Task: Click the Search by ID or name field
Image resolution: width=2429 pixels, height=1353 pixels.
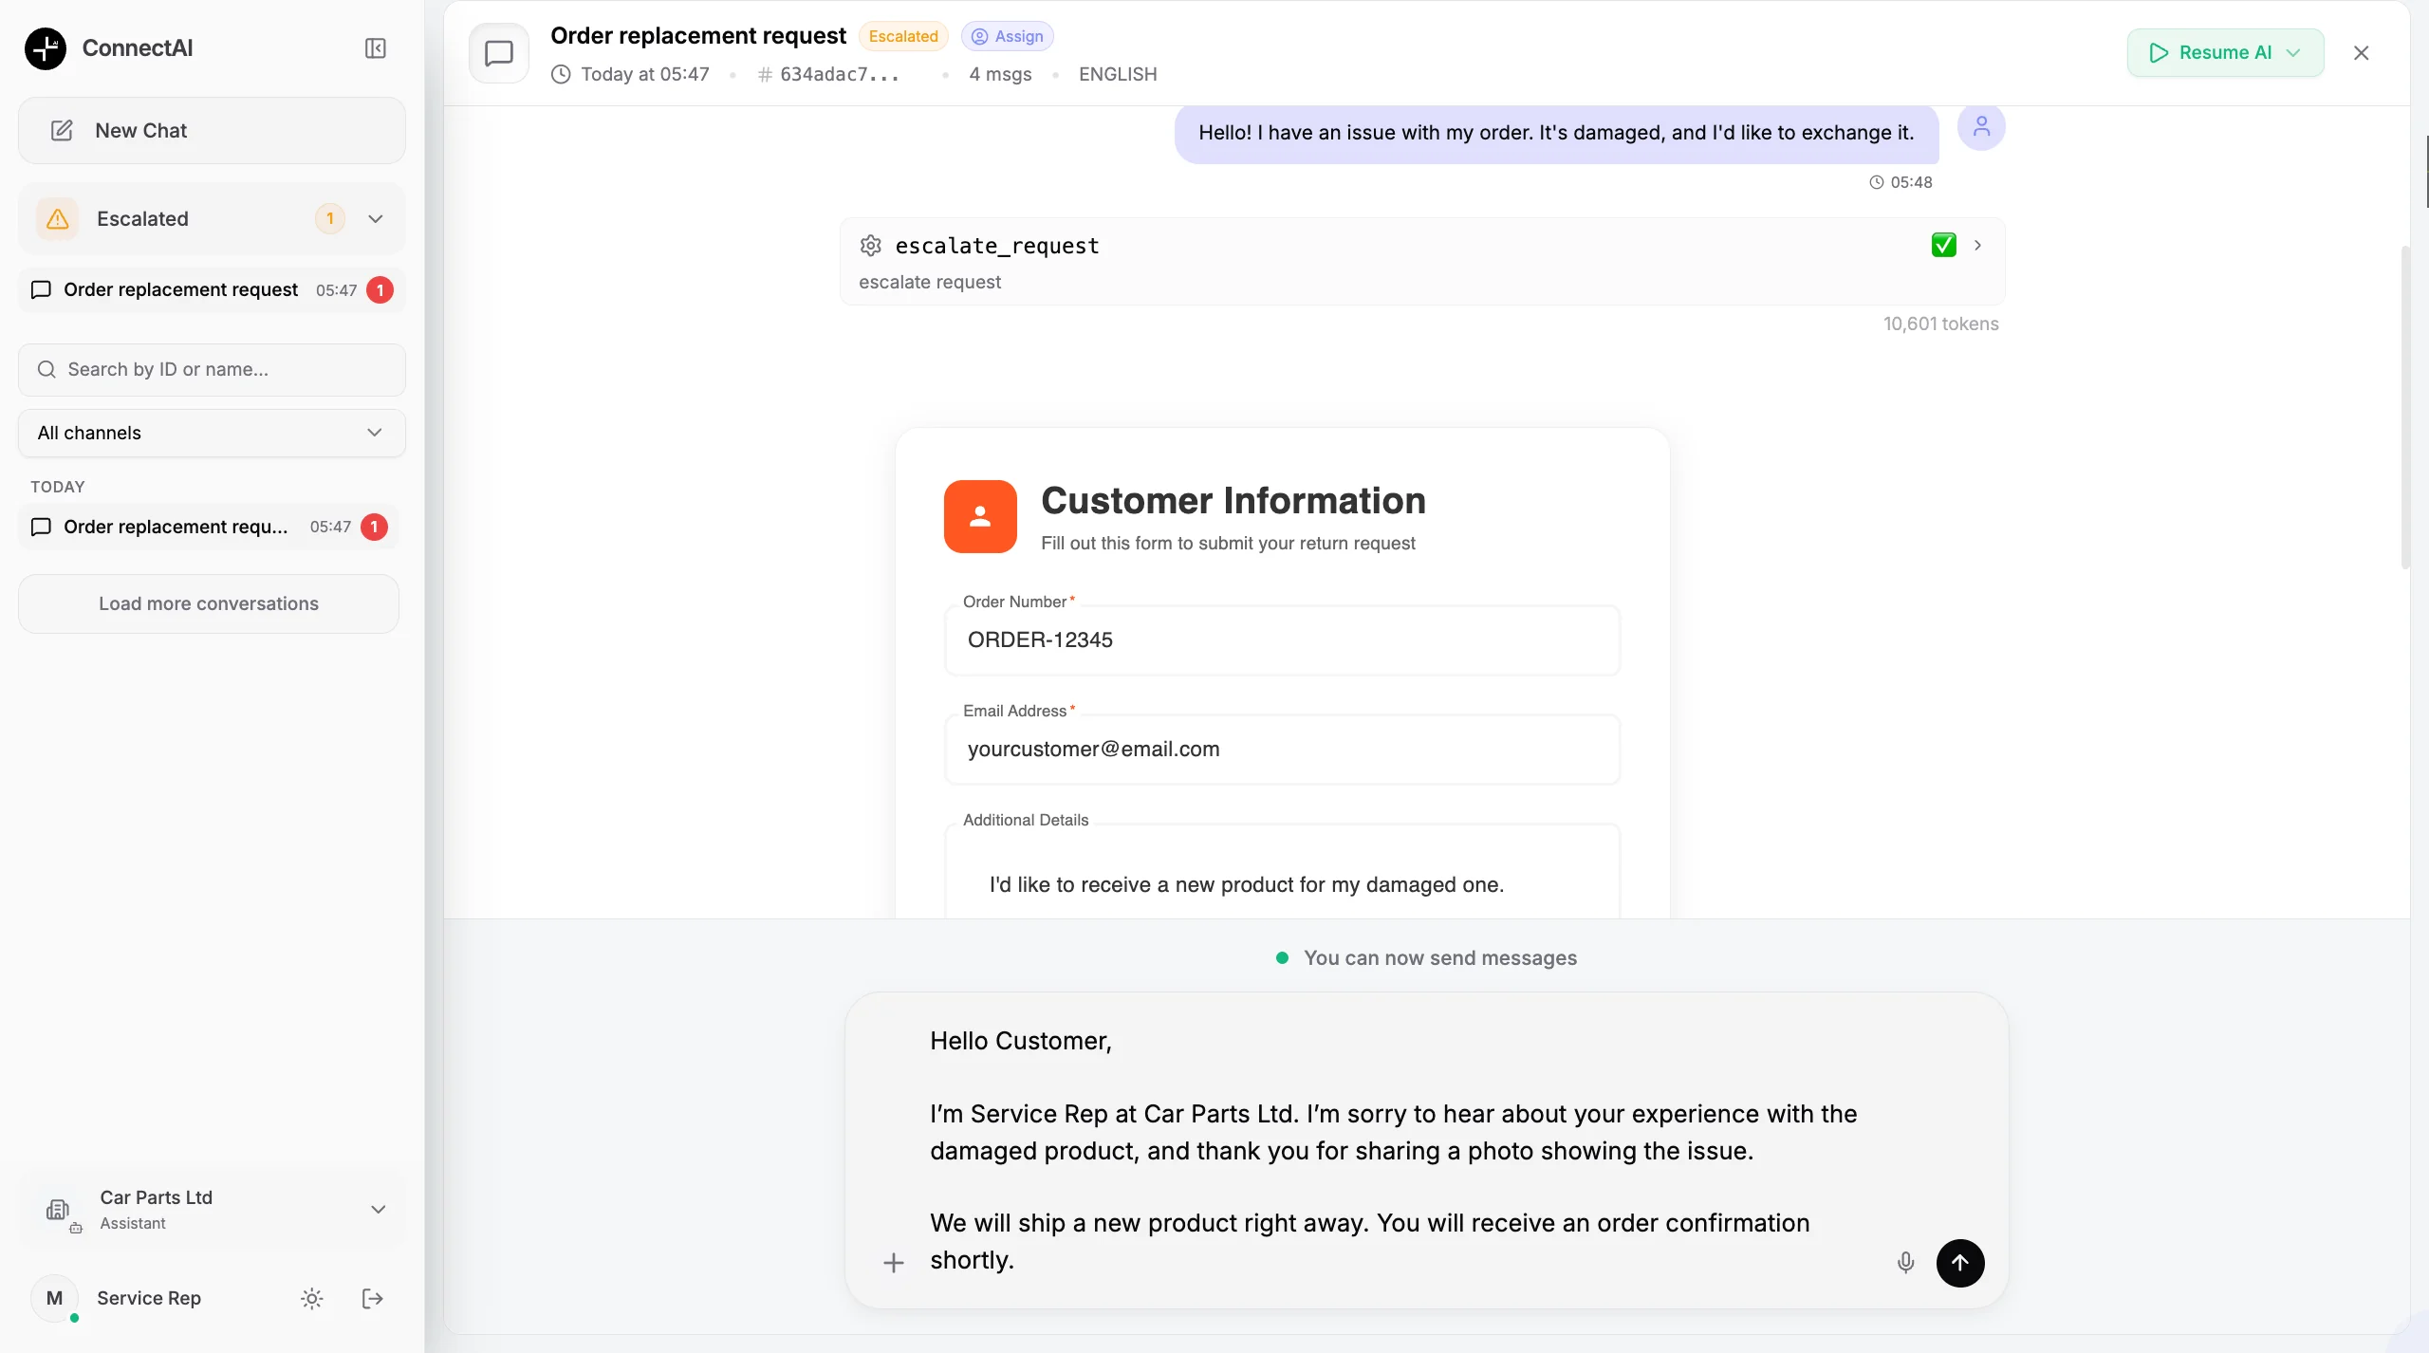Action: click(212, 370)
